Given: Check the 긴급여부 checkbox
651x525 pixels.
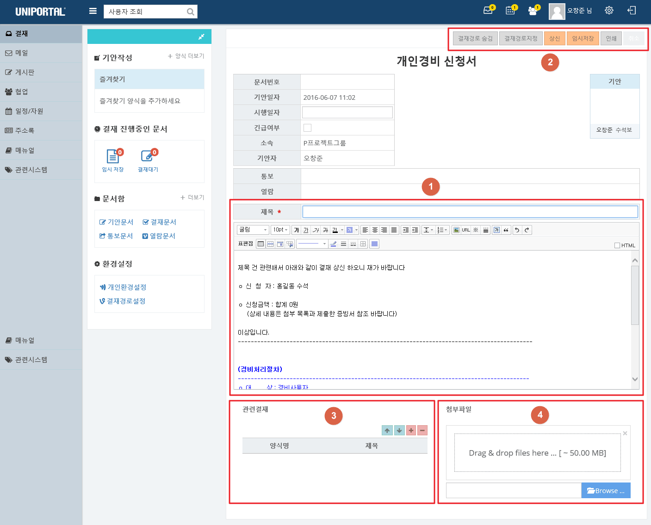Looking at the screenshot, I should point(307,128).
